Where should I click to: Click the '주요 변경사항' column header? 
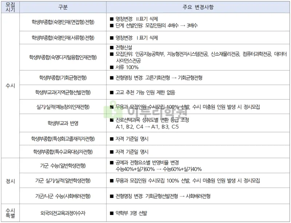click(198, 7)
